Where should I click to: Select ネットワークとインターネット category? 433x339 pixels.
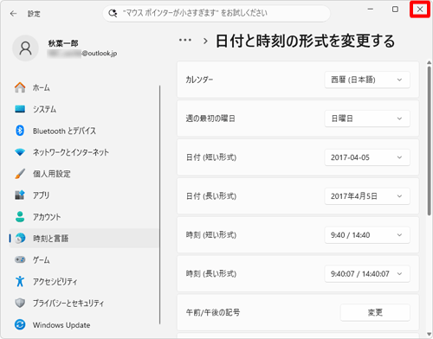[x=84, y=152]
